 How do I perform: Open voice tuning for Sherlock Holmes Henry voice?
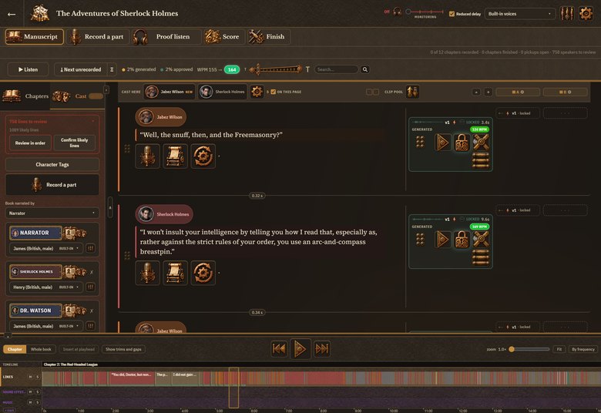pos(90,287)
